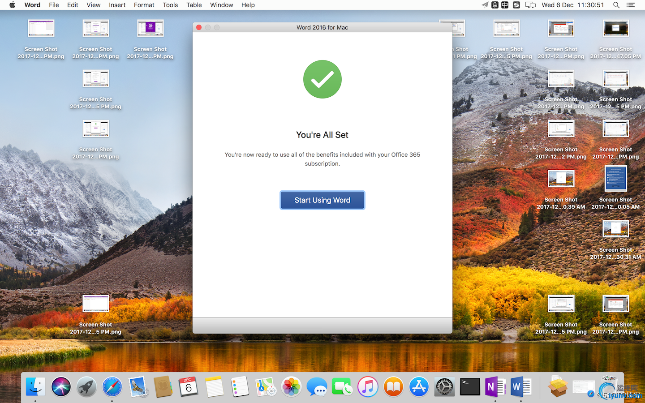Open the Apple menu
The height and width of the screenshot is (403, 645).
point(12,5)
